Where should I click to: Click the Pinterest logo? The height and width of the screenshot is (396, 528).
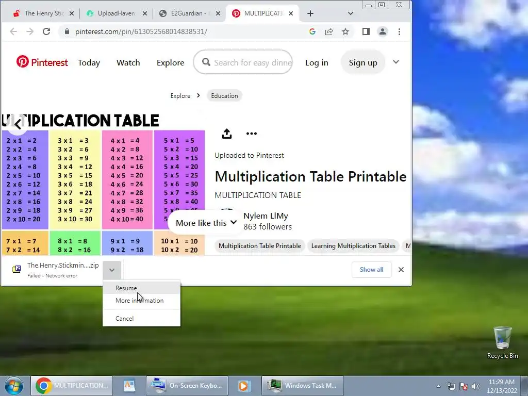42,62
